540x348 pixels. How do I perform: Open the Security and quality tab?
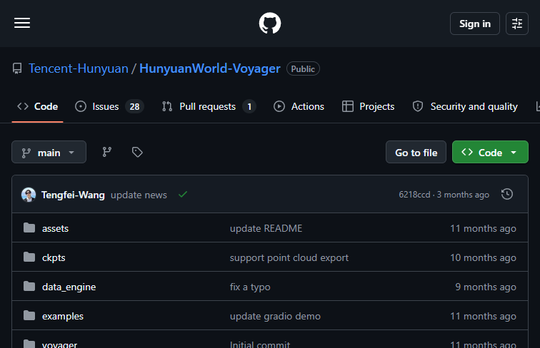click(x=465, y=106)
